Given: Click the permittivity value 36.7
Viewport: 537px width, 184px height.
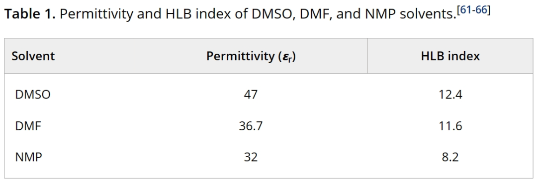Looking at the screenshot, I should tap(251, 126).
